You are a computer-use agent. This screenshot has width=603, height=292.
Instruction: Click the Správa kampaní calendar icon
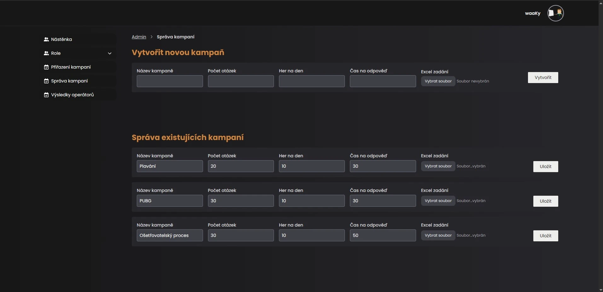click(46, 81)
